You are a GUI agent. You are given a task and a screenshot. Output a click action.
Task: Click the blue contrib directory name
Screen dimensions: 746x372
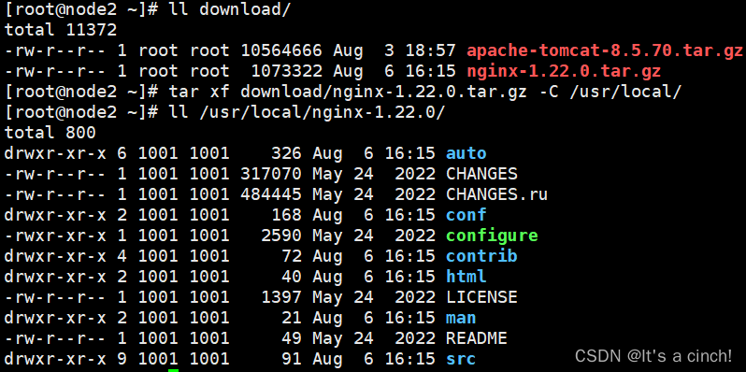click(x=481, y=256)
